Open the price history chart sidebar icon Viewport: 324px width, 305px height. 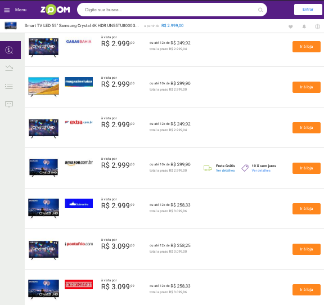pyautogui.click(x=9, y=68)
